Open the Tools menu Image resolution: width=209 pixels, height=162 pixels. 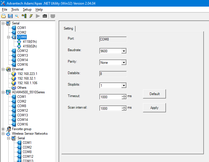click(15, 9)
